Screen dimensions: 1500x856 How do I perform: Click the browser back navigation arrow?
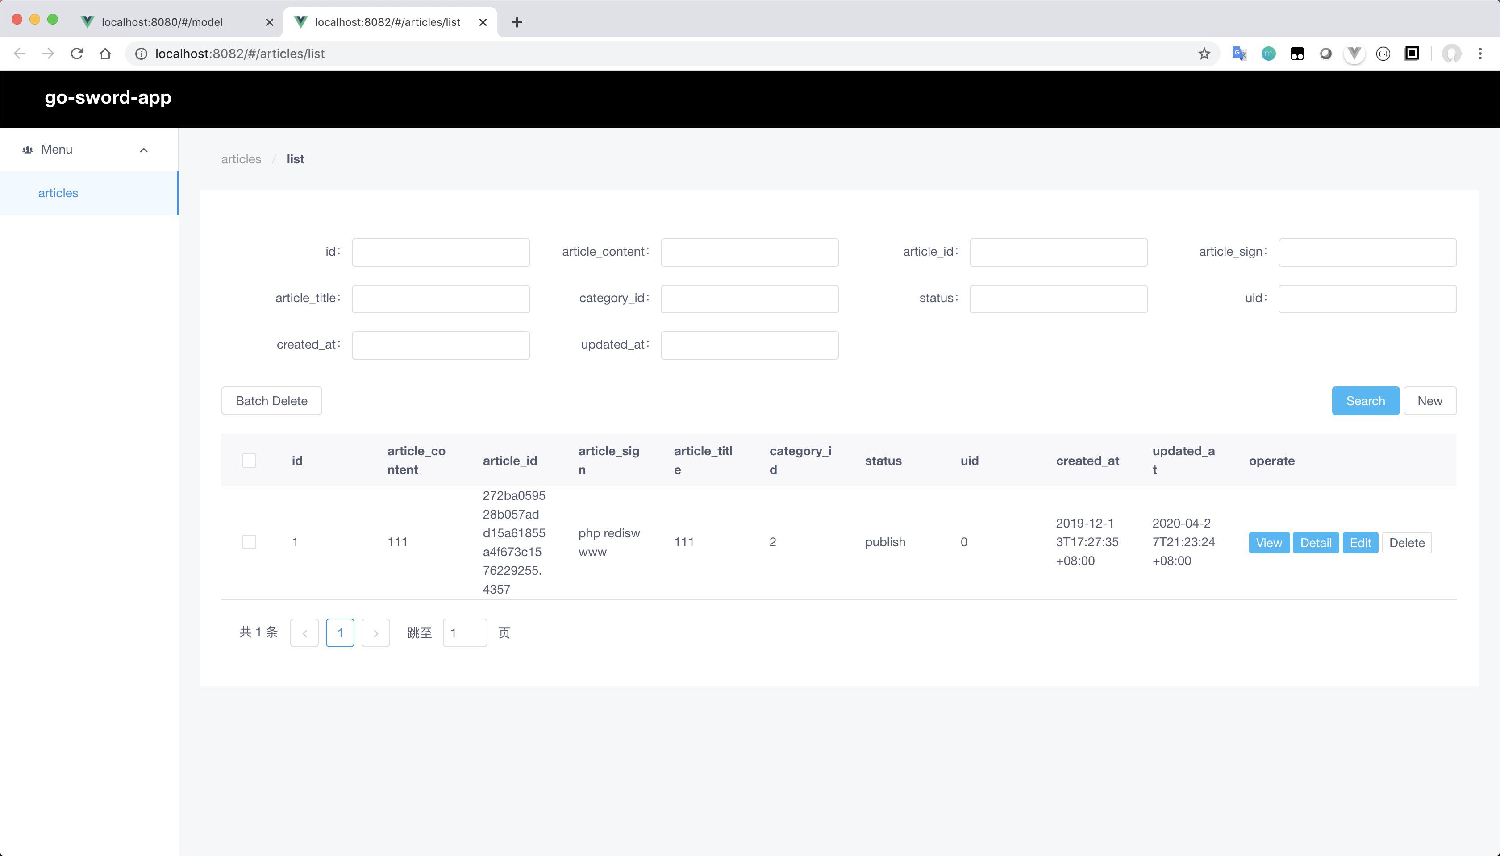click(x=20, y=53)
